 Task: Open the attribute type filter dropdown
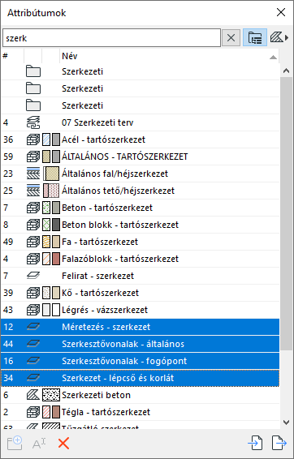[279, 38]
